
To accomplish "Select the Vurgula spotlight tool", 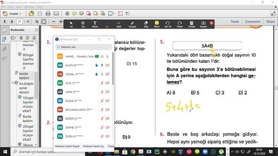I will pos(132,24).
